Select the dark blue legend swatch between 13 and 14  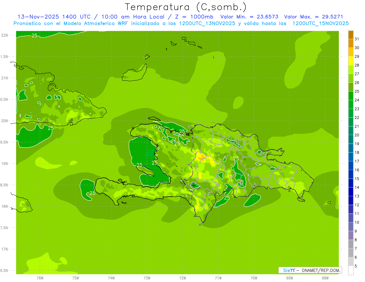pos(351,192)
